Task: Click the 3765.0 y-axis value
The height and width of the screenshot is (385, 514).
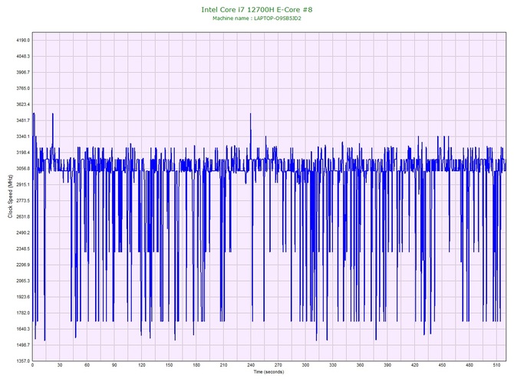Action: point(23,88)
